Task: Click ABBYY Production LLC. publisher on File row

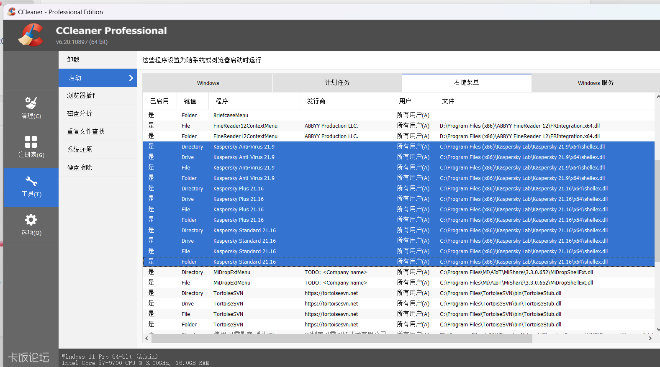Action: pyautogui.click(x=331, y=126)
